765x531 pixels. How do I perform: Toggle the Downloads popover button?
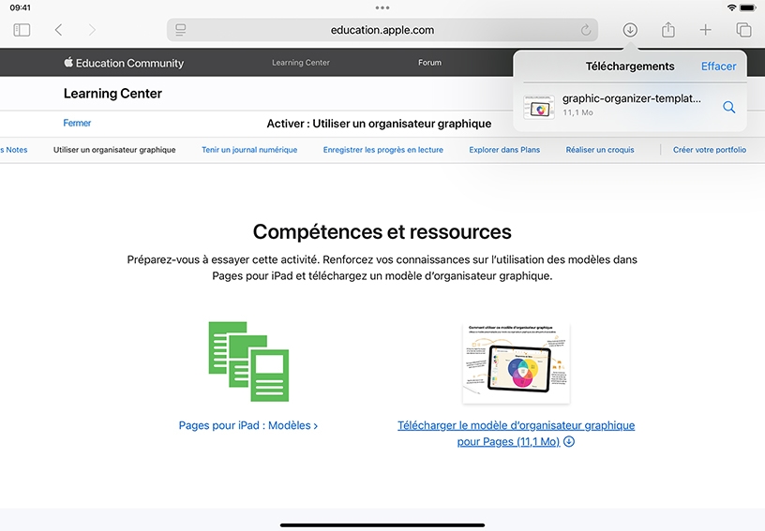[630, 30]
